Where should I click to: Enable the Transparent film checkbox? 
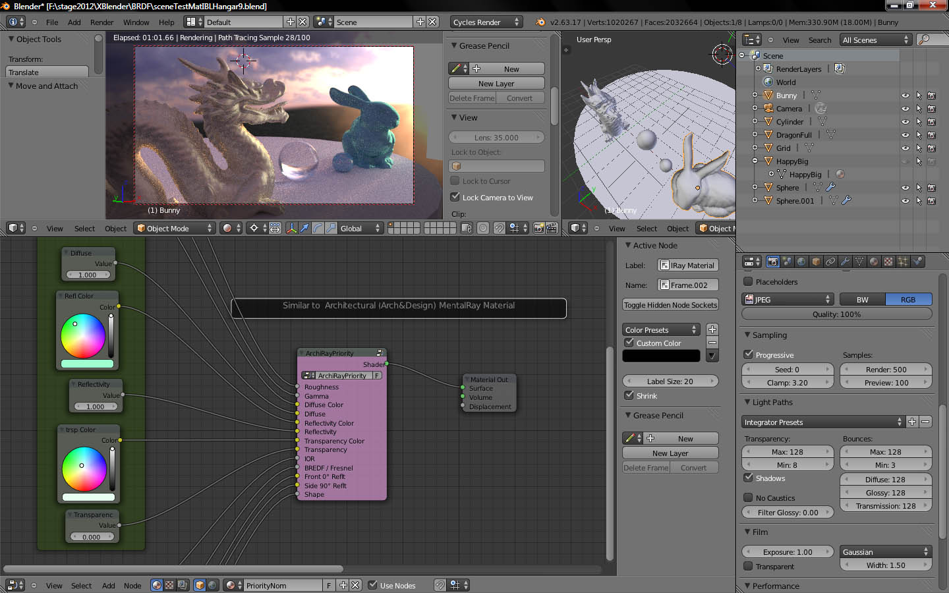tap(748, 566)
